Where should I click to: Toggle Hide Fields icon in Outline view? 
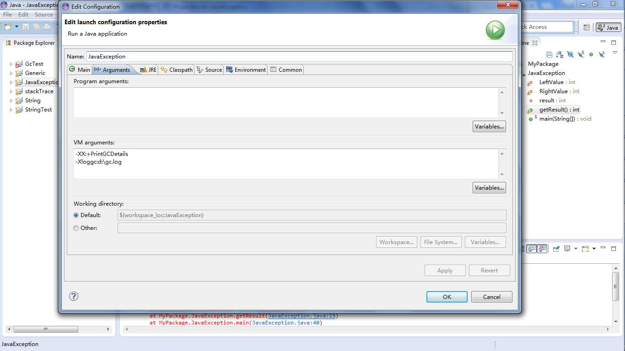click(x=570, y=54)
